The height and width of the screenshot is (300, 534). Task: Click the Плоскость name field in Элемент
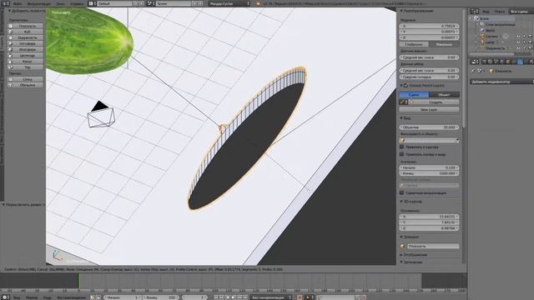tap(433, 246)
